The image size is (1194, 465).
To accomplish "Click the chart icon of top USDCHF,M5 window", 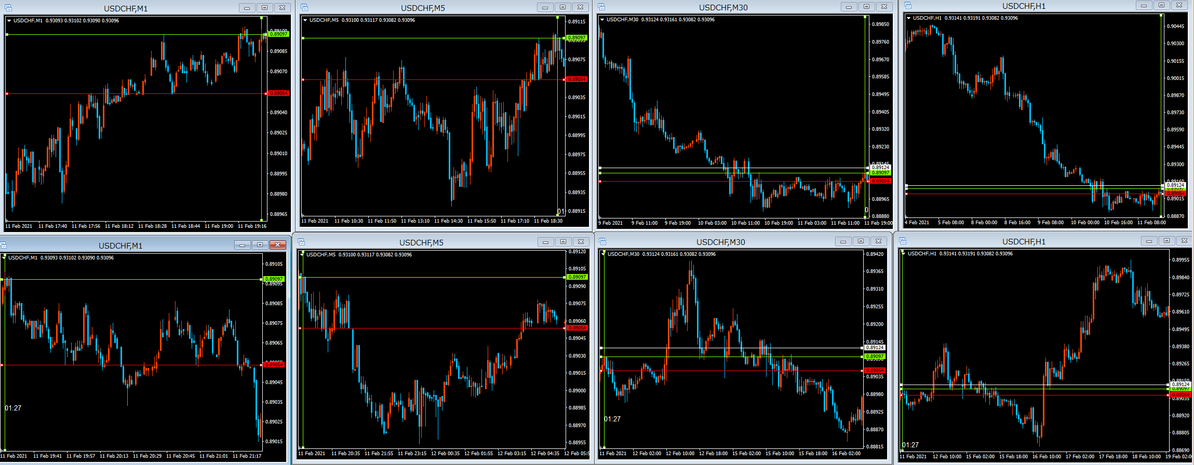I will [304, 7].
